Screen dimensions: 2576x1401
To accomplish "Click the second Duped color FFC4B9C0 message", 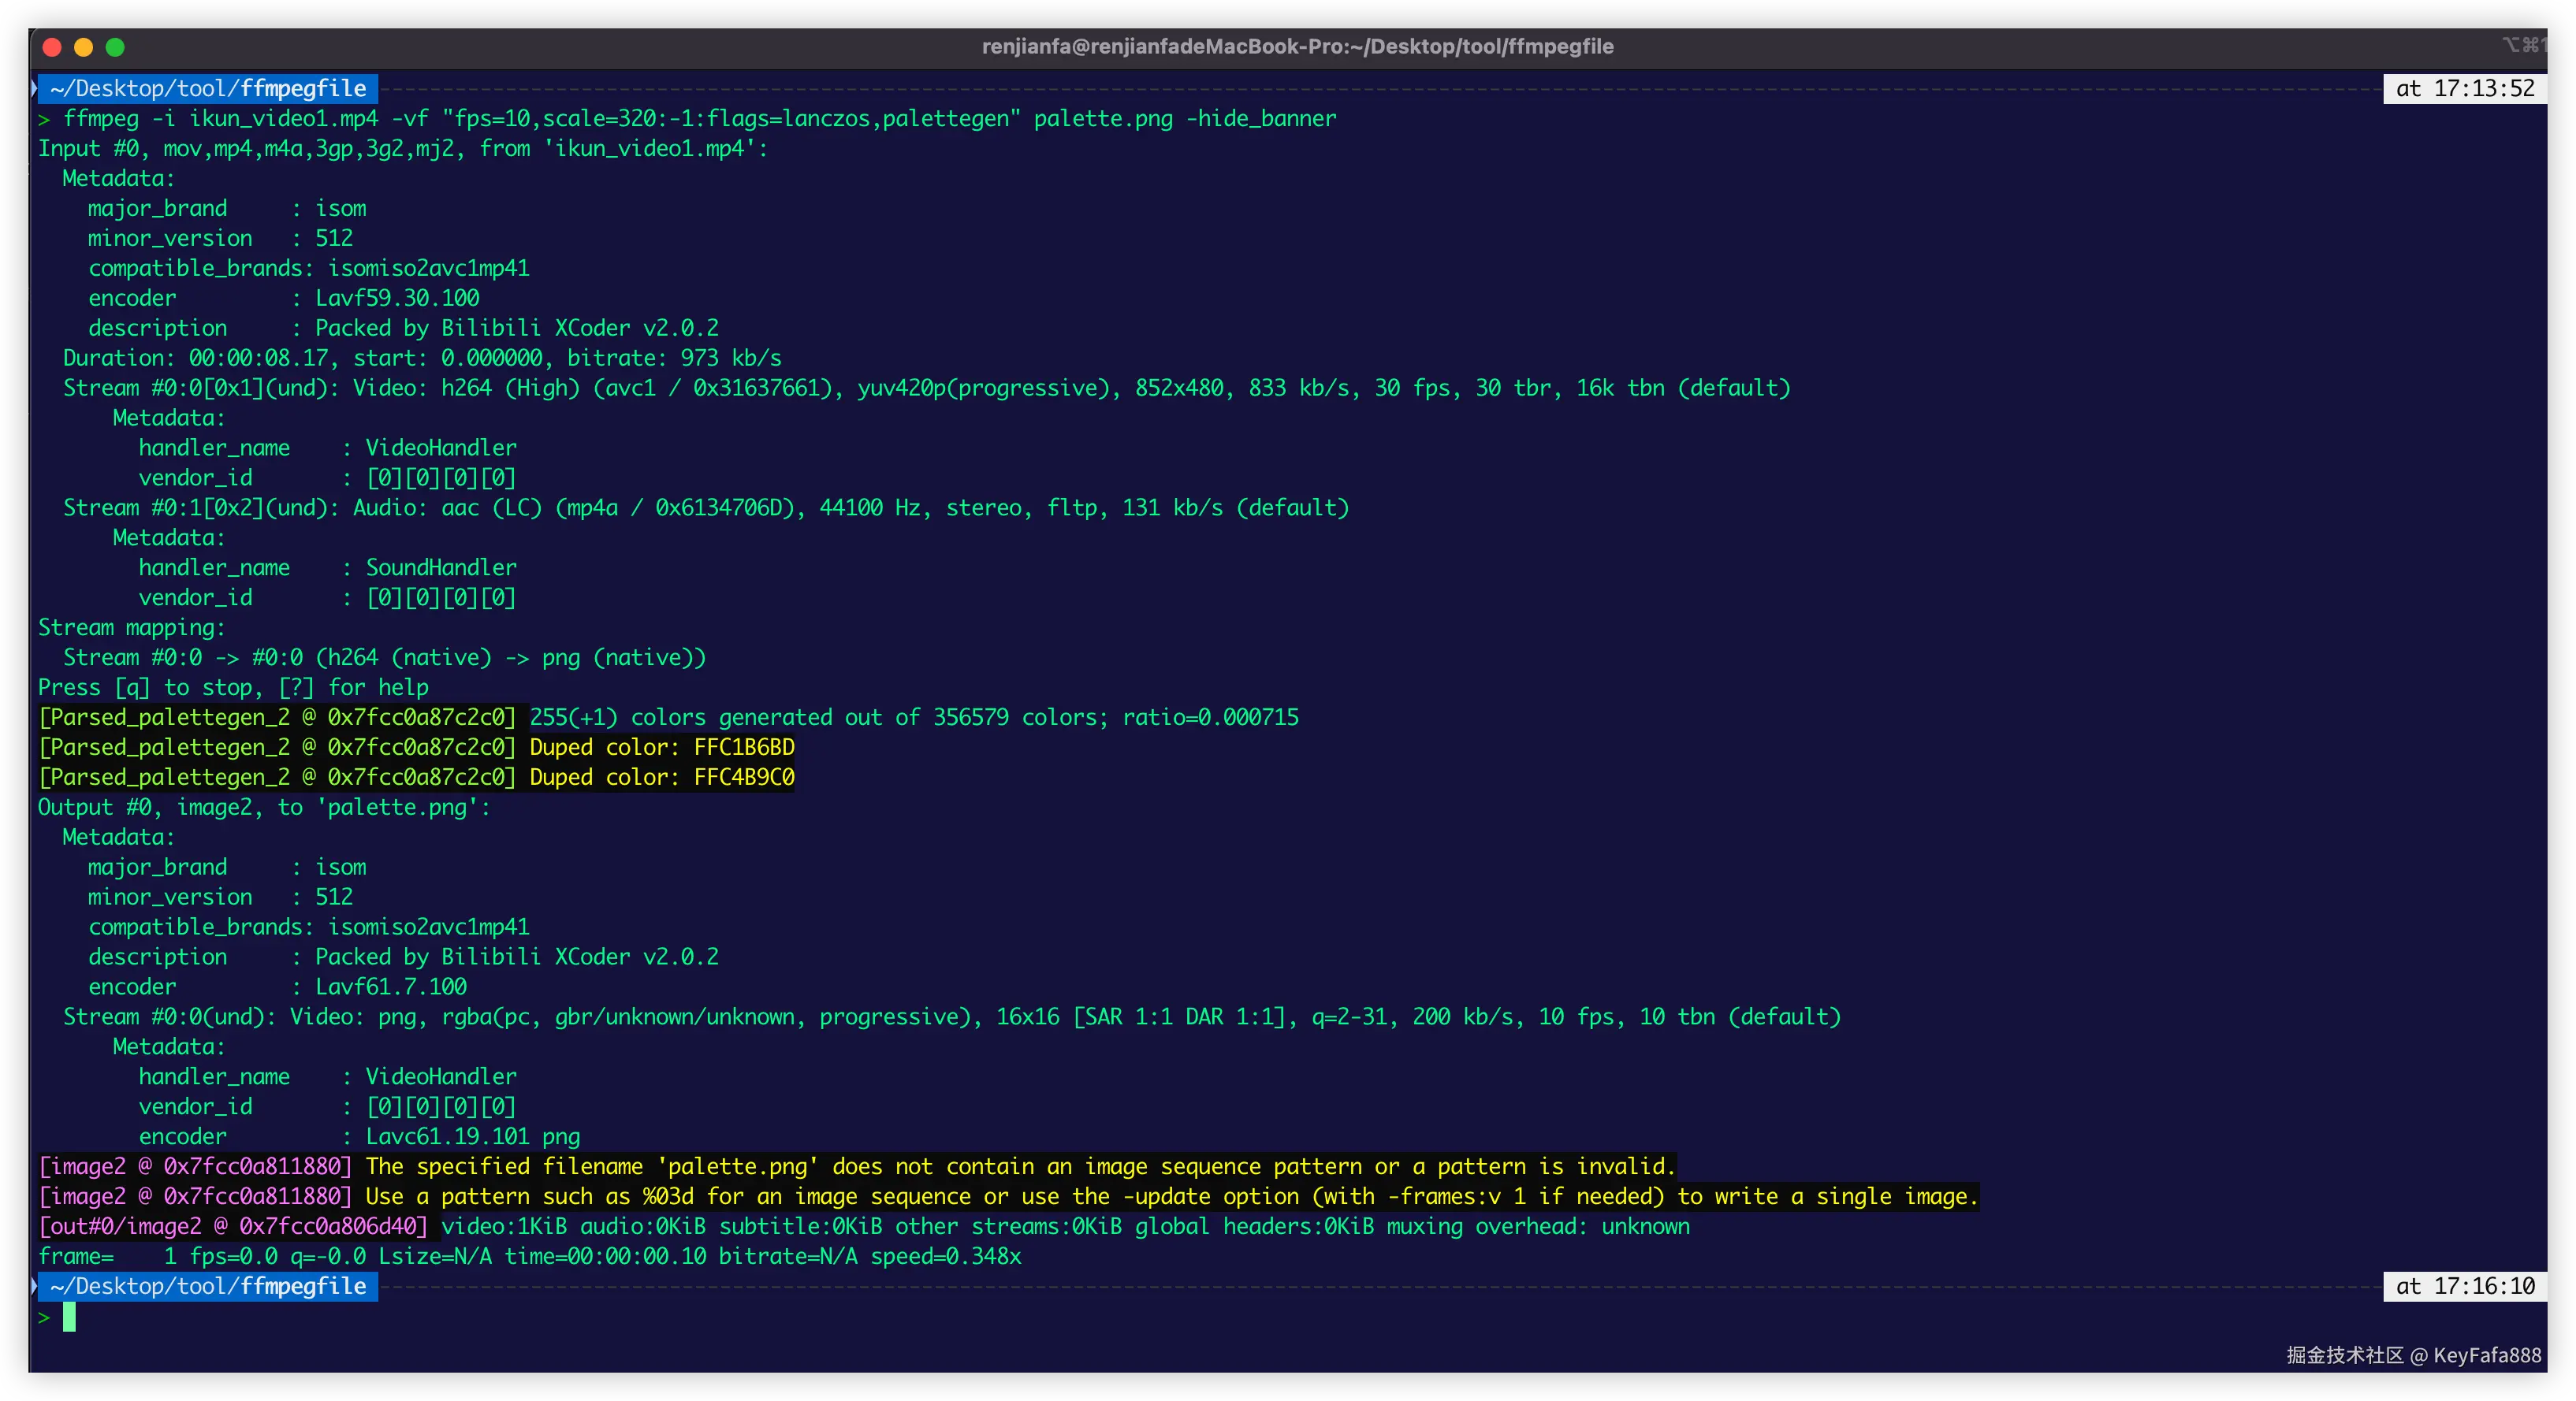I will [661, 778].
